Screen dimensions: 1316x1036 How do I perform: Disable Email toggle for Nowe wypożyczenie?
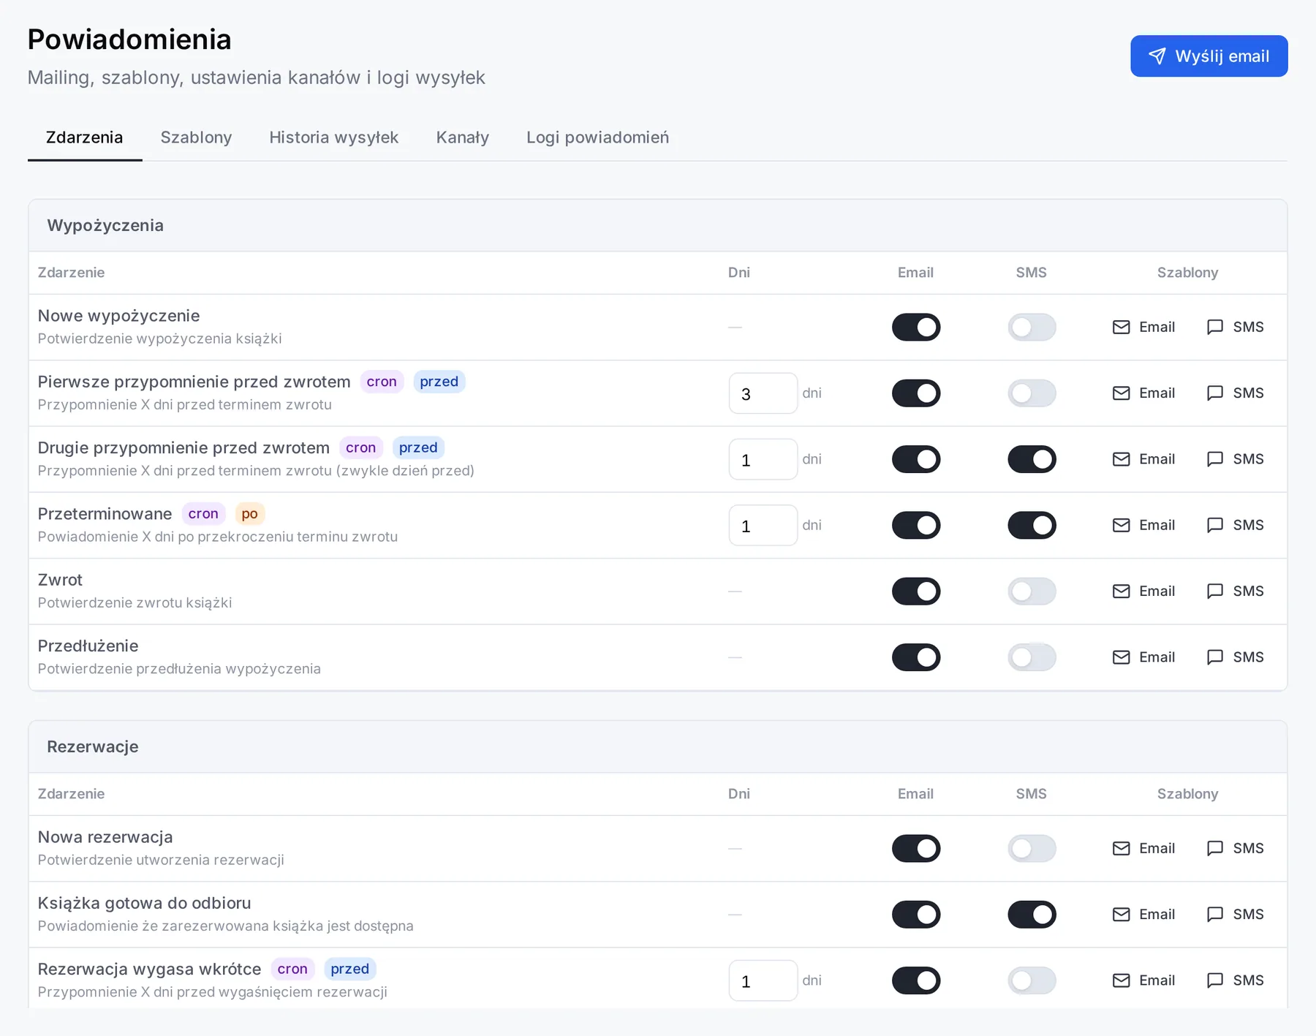coord(916,327)
